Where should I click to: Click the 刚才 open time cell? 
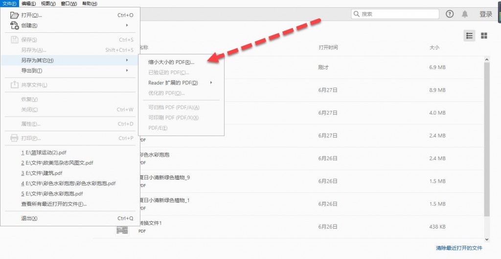coord(323,67)
